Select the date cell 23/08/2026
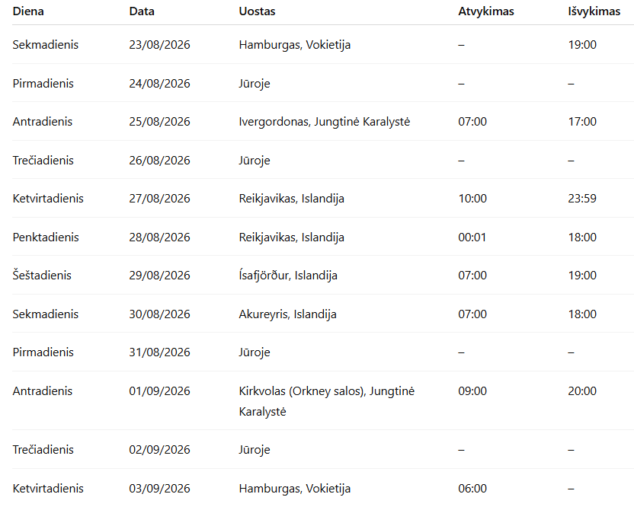Screen dimensions: 634x510 pyautogui.click(x=159, y=45)
